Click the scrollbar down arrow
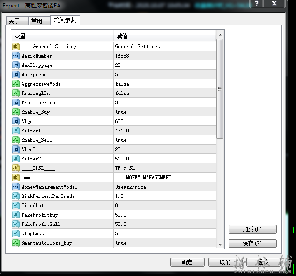 click(x=220, y=244)
